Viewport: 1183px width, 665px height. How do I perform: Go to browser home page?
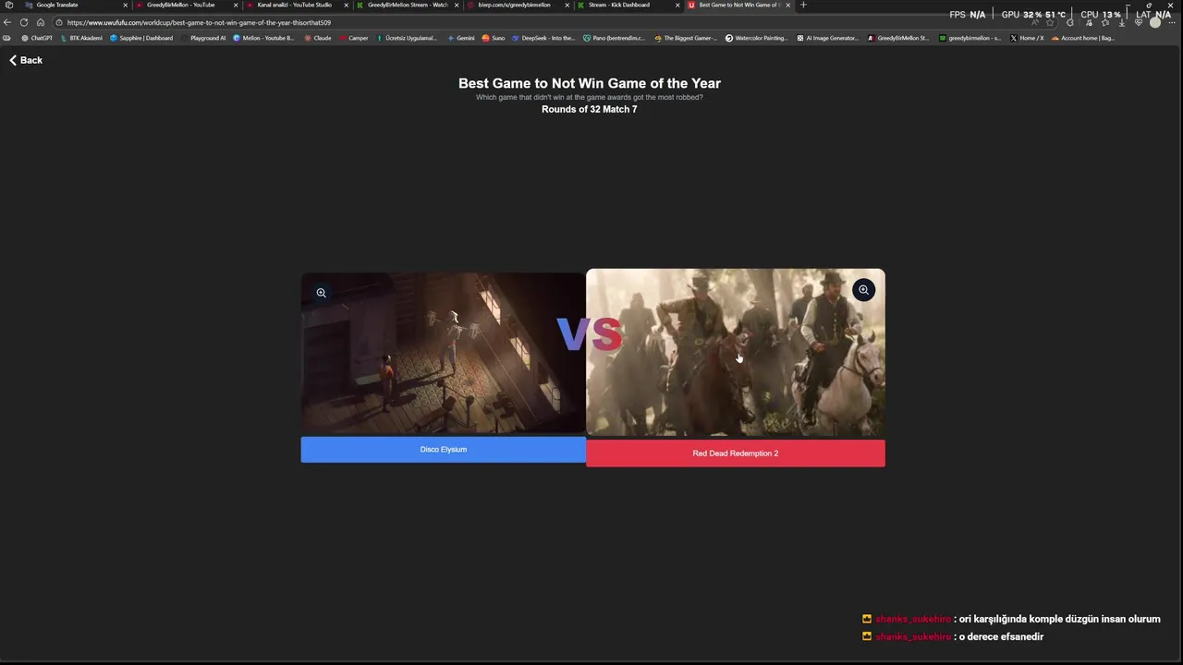click(x=41, y=22)
